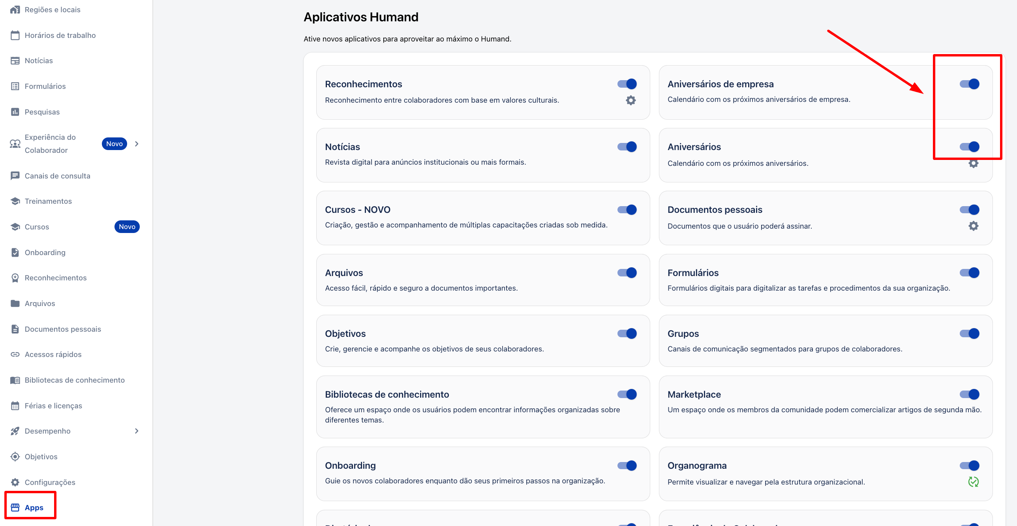Viewport: 1017px width, 526px height.
Task: Switch off the Objetivos app toggle
Action: [x=627, y=333]
